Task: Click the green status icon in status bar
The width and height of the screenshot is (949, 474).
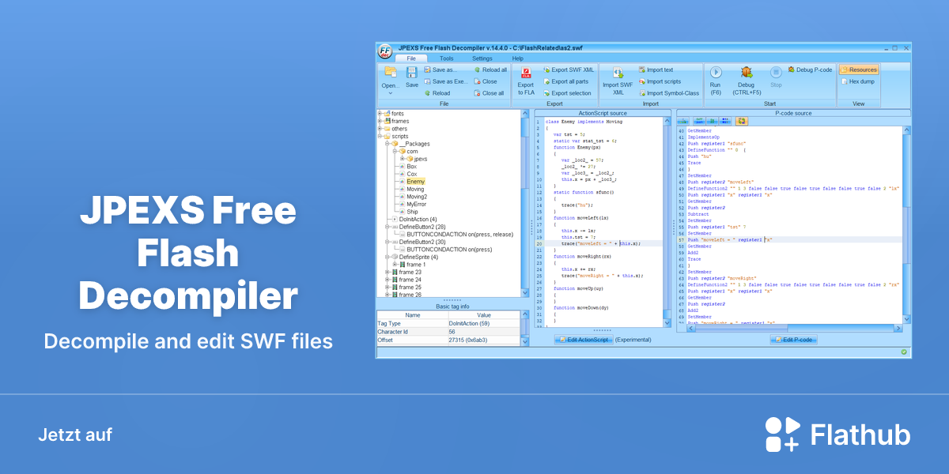Action: pos(904,352)
